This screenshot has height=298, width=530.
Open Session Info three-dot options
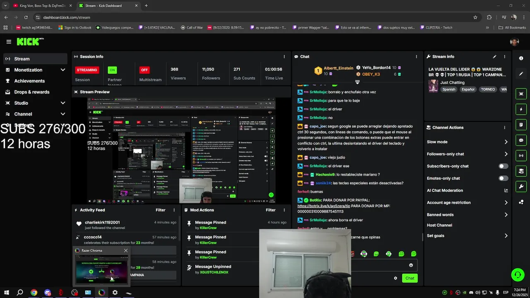click(284, 57)
